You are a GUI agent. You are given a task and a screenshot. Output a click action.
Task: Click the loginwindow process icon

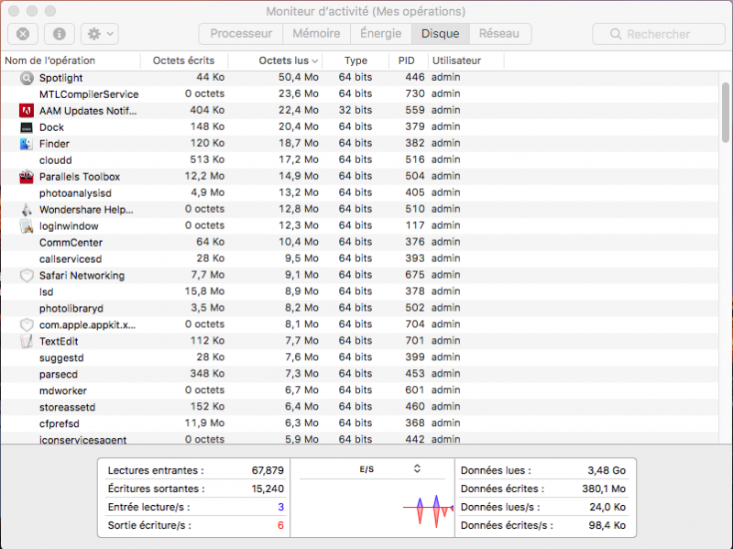point(27,225)
